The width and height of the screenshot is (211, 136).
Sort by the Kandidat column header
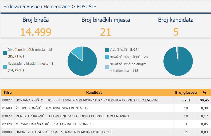(94, 92)
